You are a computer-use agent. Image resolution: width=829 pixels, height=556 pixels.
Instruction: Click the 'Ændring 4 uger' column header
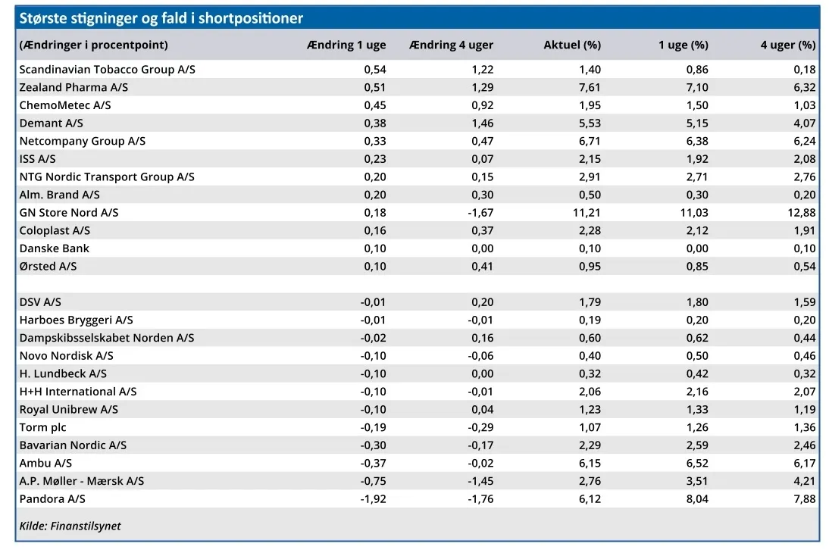click(x=451, y=45)
